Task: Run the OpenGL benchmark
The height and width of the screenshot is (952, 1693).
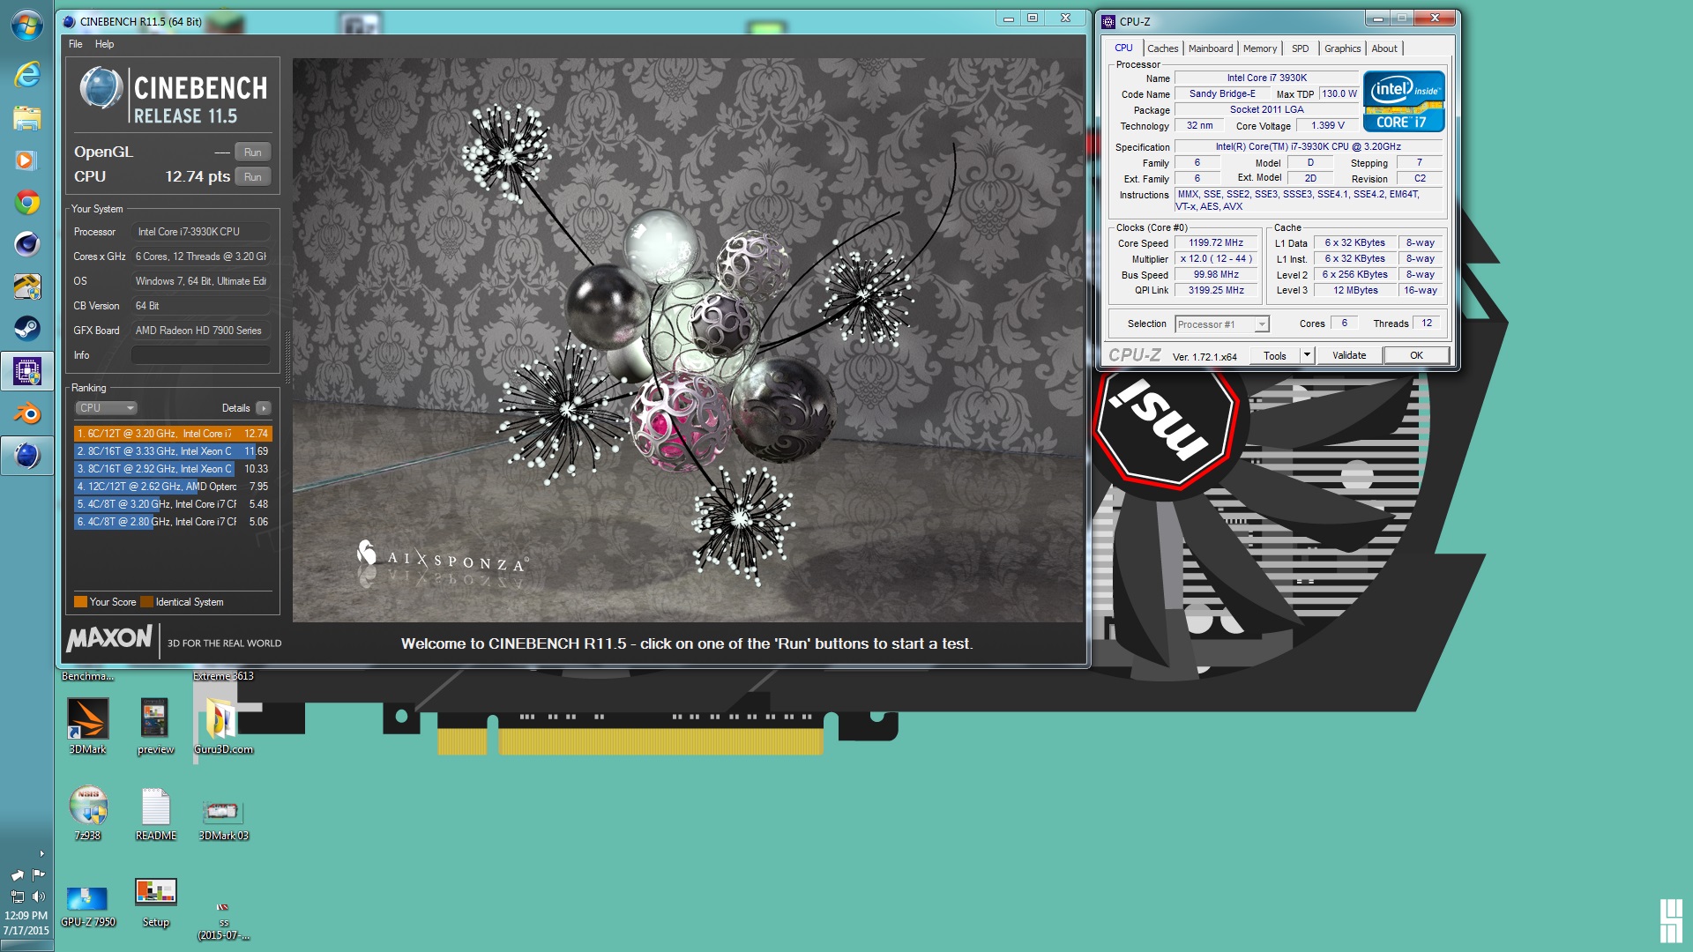Action: coord(253,152)
